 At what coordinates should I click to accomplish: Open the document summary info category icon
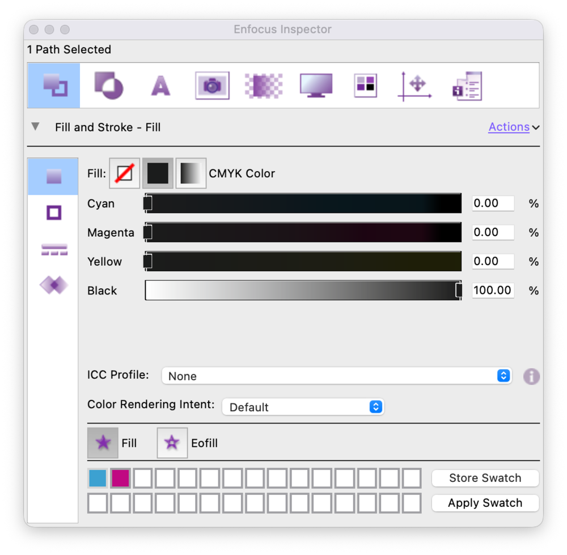(x=467, y=86)
